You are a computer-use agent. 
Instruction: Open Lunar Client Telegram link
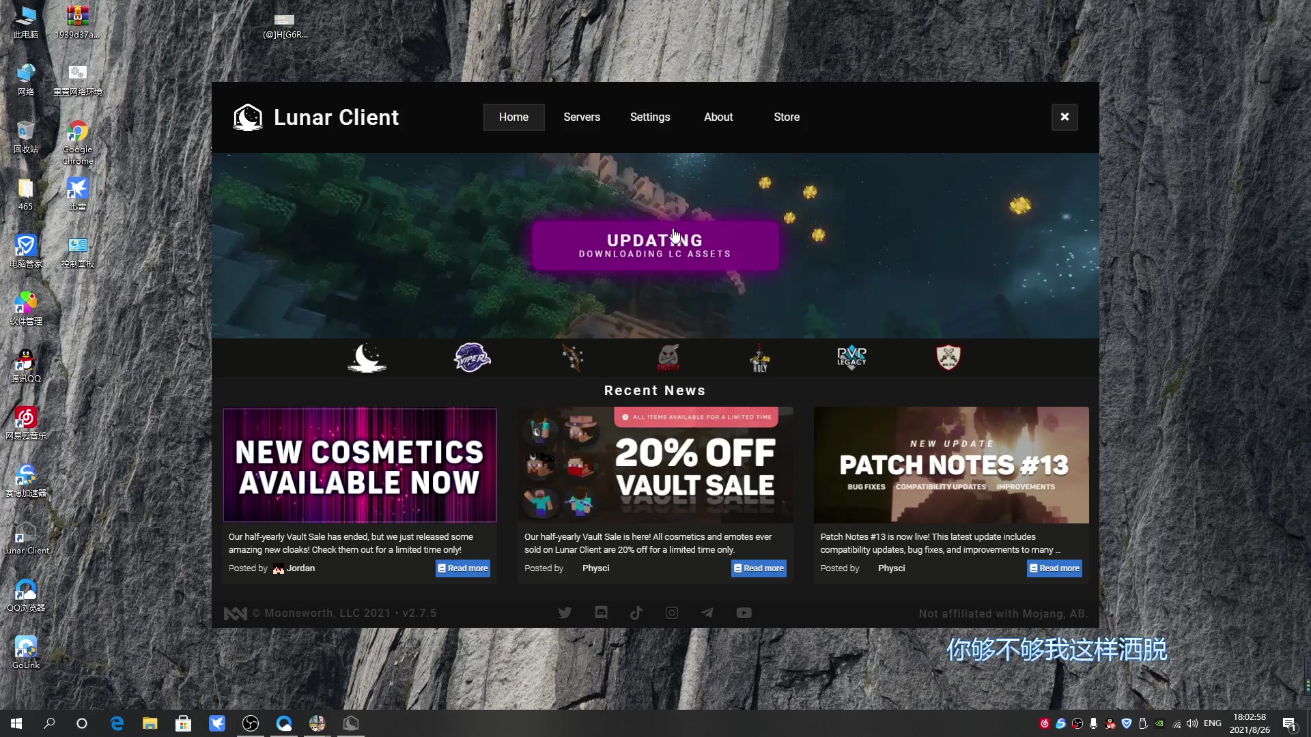tap(707, 613)
